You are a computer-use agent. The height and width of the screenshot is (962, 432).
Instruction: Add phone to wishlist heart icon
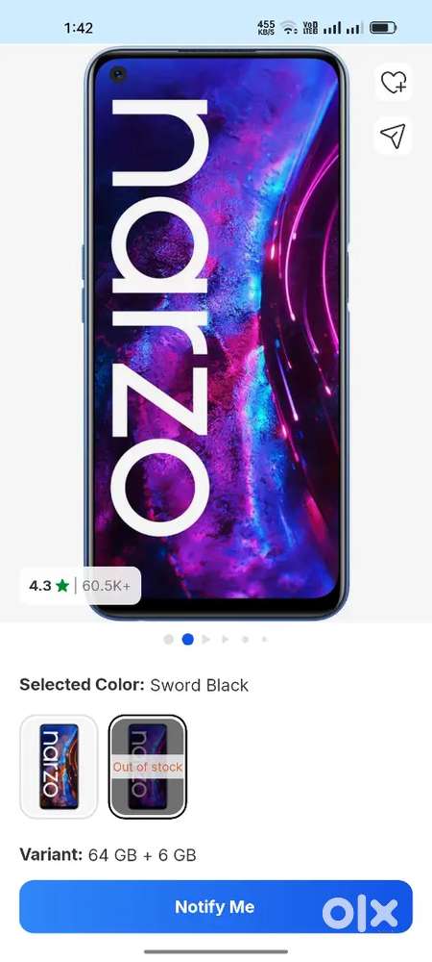coord(393,82)
